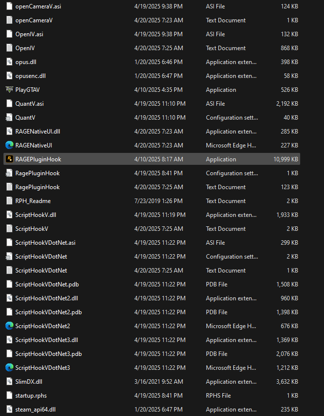Select the '2,192 KB' size value
The image size is (324, 416).
(x=287, y=103)
